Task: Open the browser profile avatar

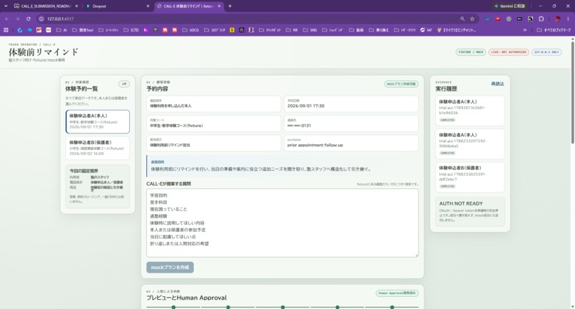Action: tap(558, 19)
